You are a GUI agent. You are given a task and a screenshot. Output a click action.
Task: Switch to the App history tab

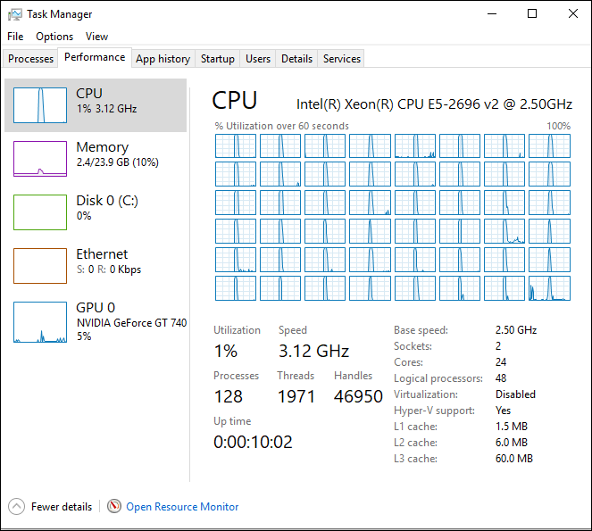coord(163,59)
